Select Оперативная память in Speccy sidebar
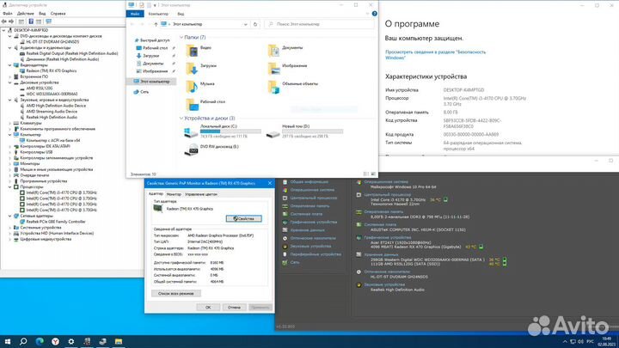The height and width of the screenshot is (348, 619). pyautogui.click(x=309, y=206)
